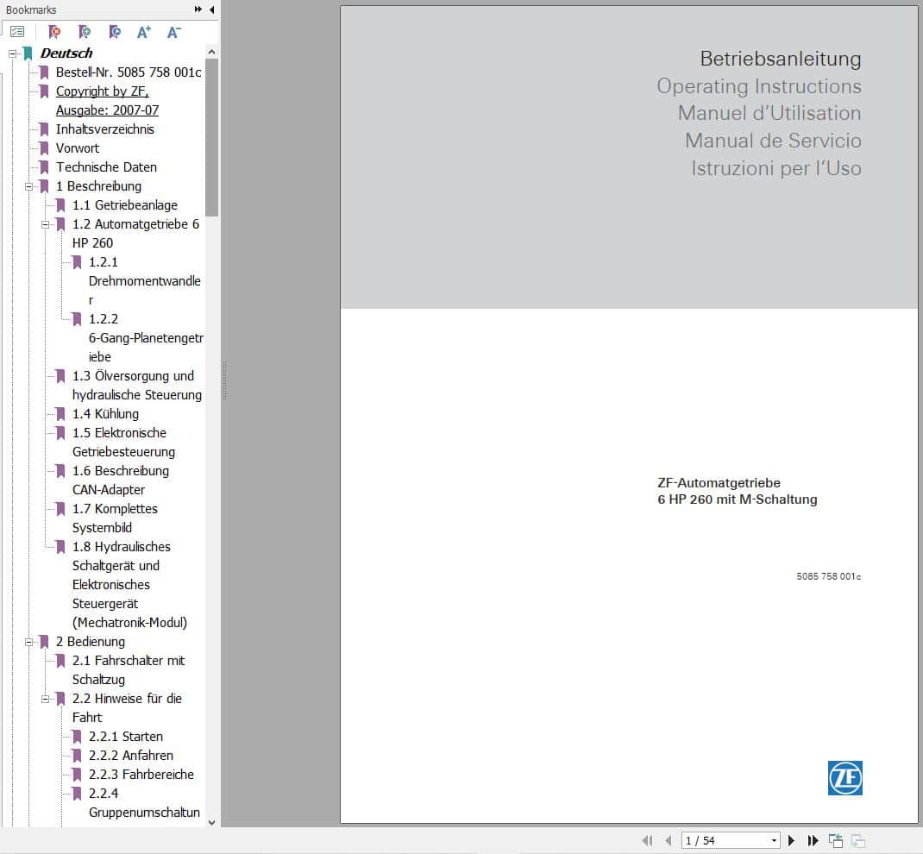Click the bookmark panel scrollbar thumb
Screen dimensions: 923x854
[x=212, y=137]
